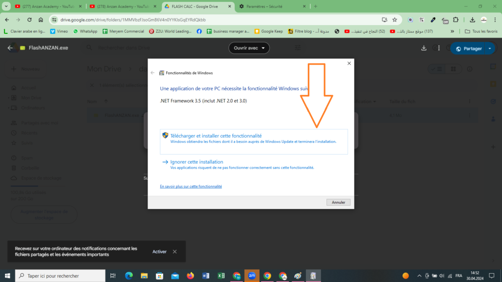
Task: Go back using the FlashANZAN.exe preview arrow
Action: click(x=10, y=48)
